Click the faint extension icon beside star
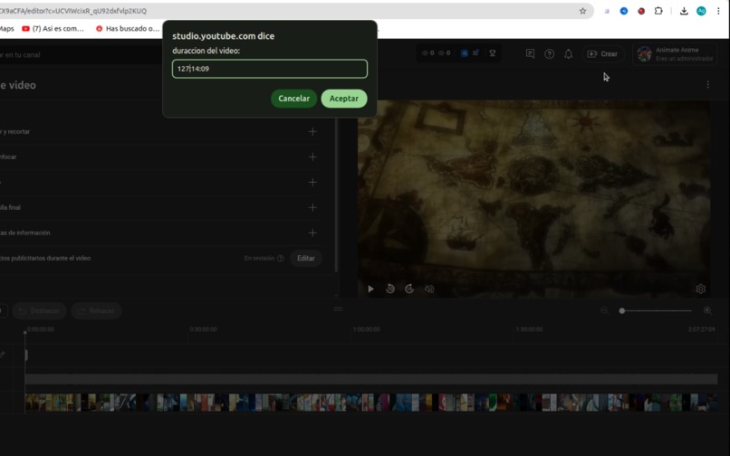 point(607,11)
